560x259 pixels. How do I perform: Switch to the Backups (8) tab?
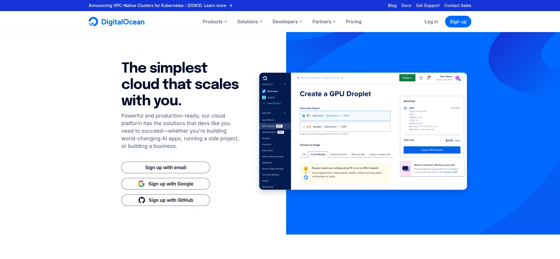358,154
